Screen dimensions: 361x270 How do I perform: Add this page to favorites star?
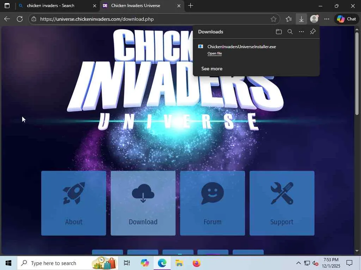(x=273, y=19)
